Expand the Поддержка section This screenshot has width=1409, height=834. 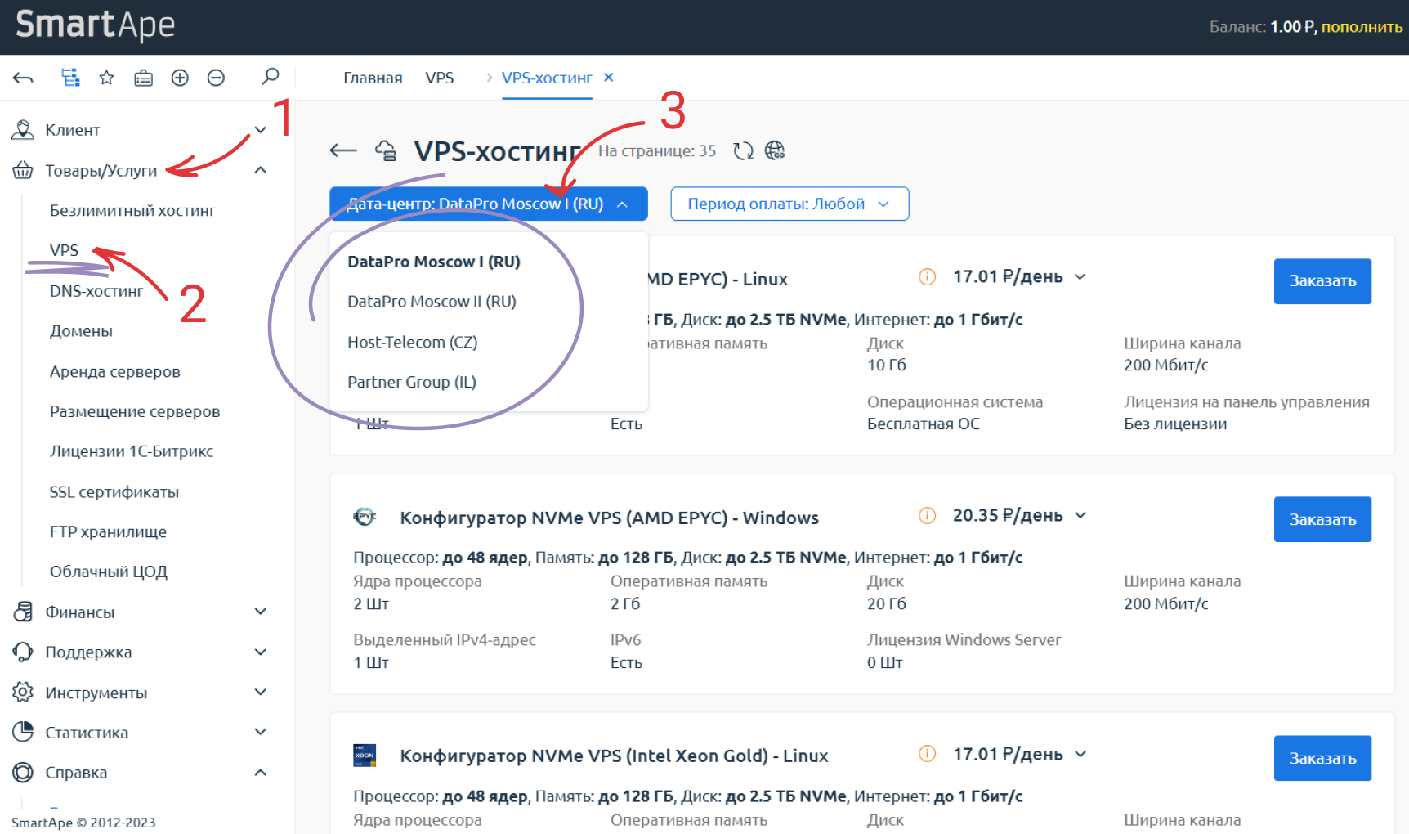(x=261, y=652)
